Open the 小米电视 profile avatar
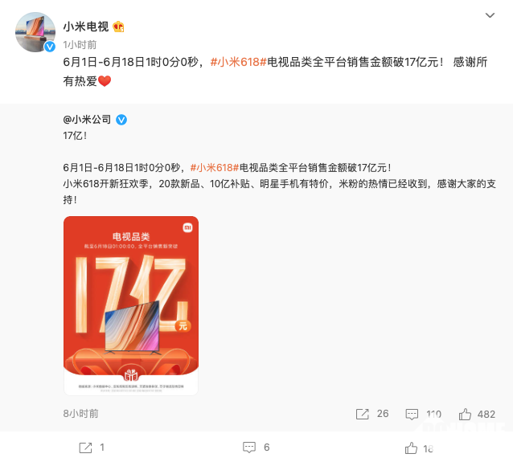 (x=35, y=32)
